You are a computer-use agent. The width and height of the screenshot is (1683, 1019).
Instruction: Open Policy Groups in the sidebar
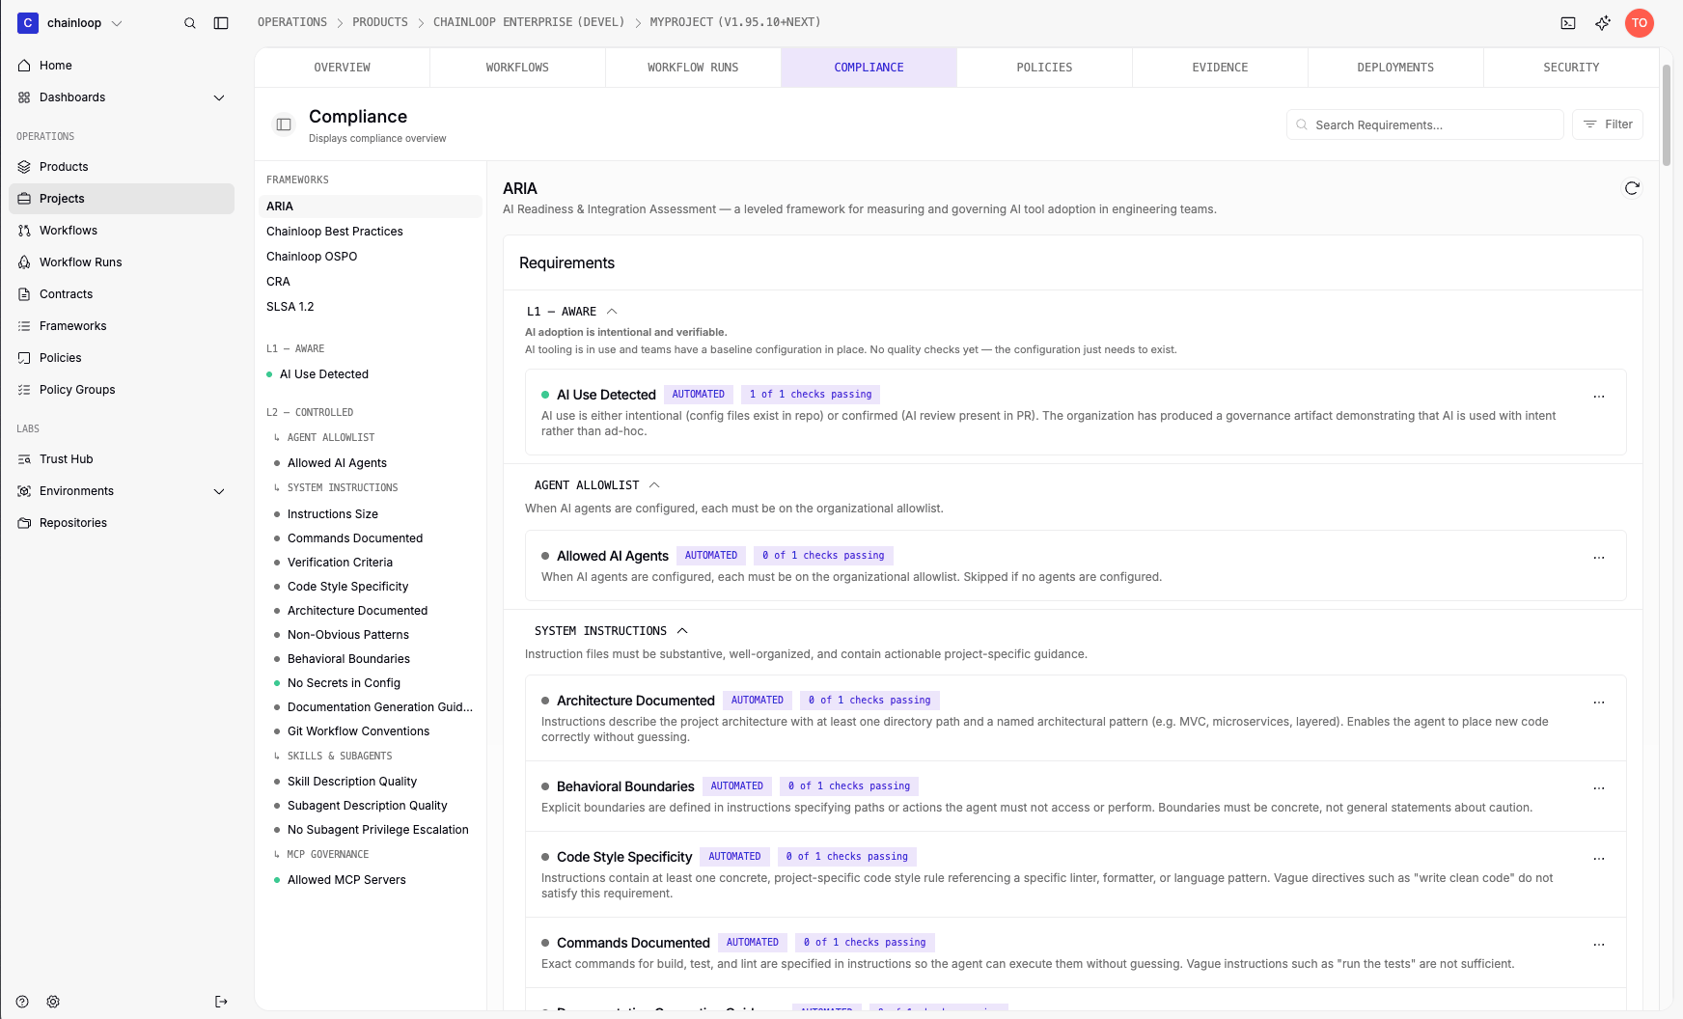pyautogui.click(x=122, y=390)
